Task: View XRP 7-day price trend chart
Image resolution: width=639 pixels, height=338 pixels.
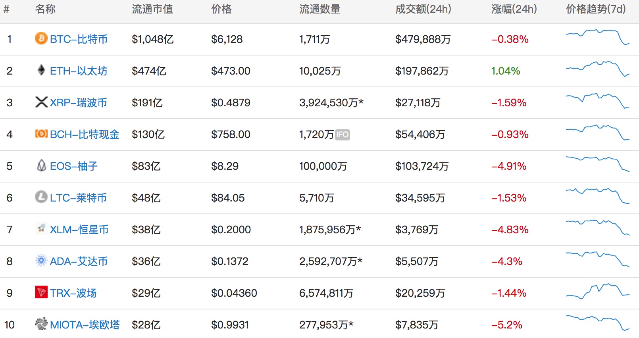Action: click(x=598, y=101)
